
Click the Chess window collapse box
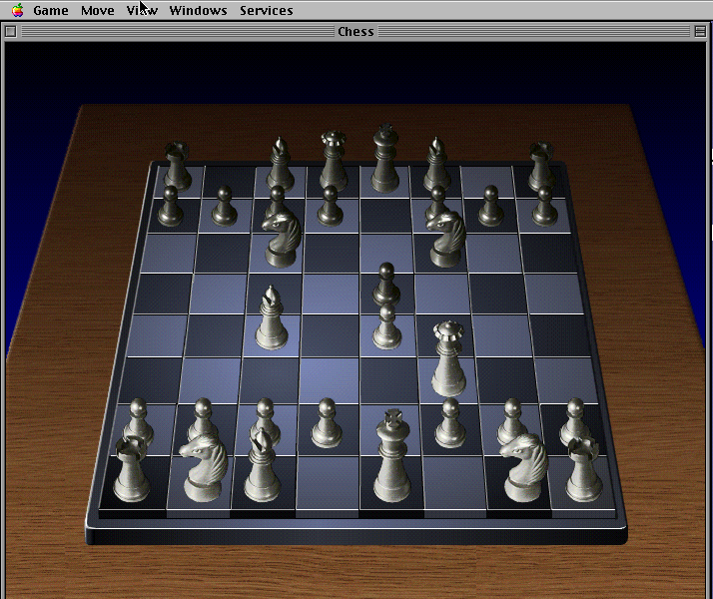[x=700, y=31]
